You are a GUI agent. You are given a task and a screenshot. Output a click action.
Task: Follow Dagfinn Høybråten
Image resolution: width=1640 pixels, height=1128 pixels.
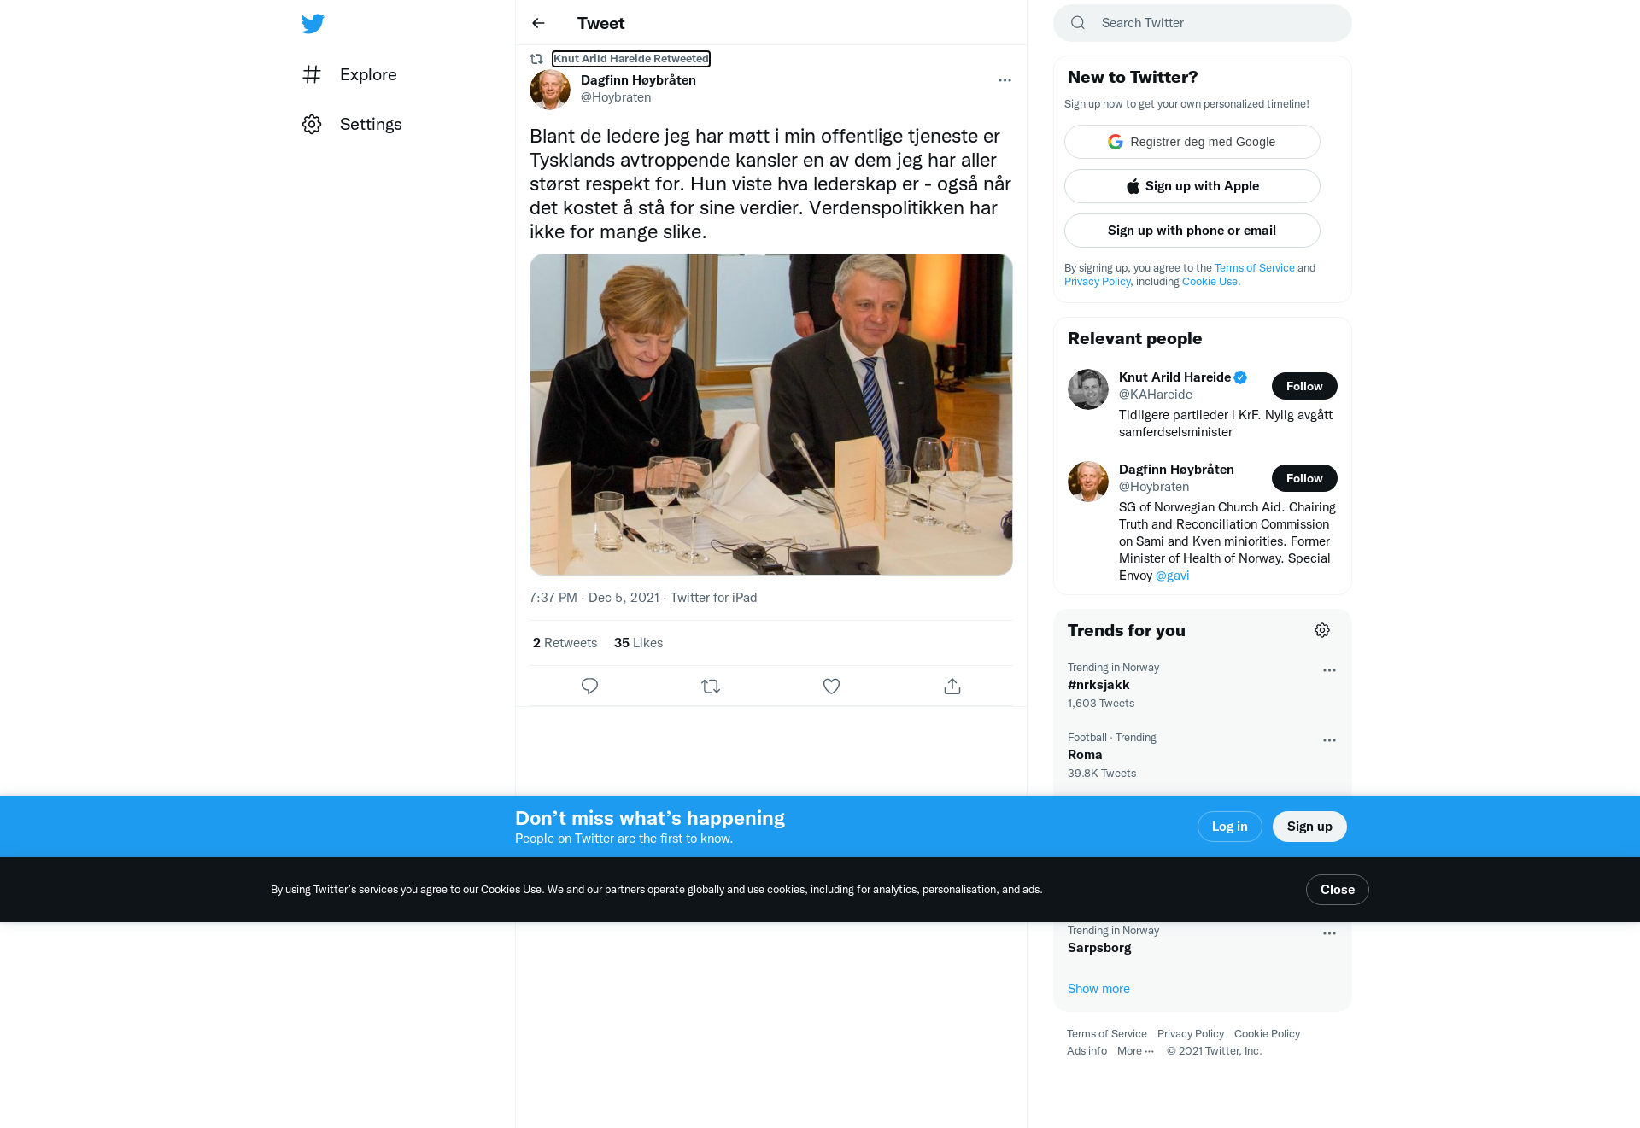click(x=1304, y=478)
